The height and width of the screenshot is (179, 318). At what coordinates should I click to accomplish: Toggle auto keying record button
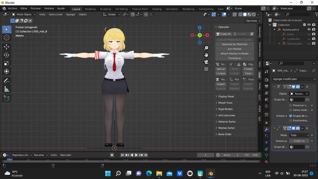click(112, 155)
